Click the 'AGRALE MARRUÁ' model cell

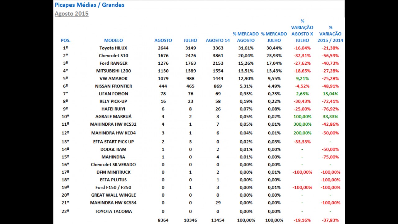[x=113, y=116]
